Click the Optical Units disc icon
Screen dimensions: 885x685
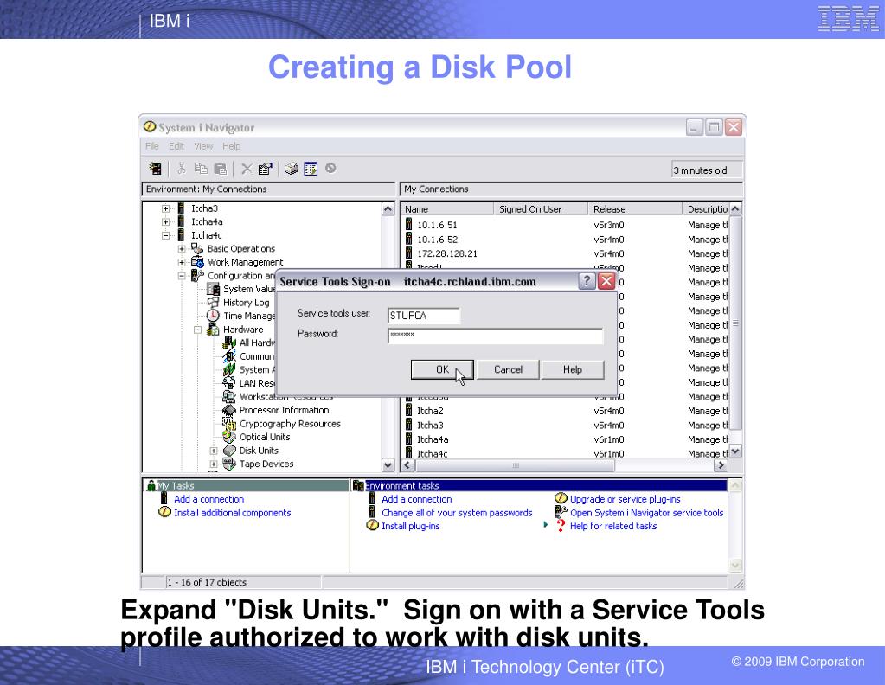(229, 437)
